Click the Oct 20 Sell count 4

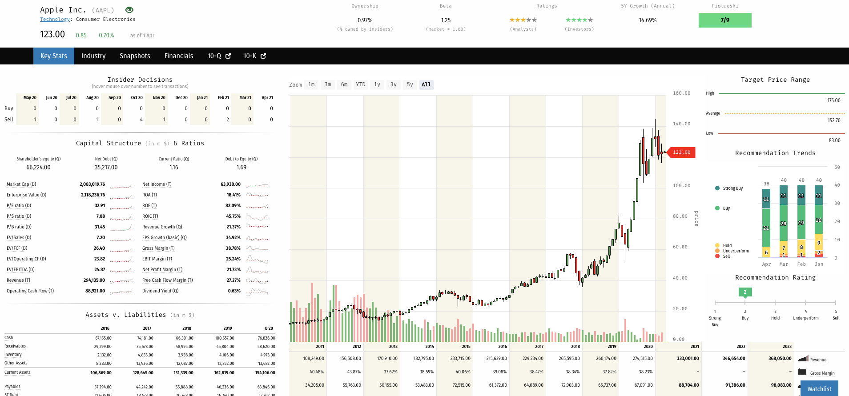coord(141,120)
